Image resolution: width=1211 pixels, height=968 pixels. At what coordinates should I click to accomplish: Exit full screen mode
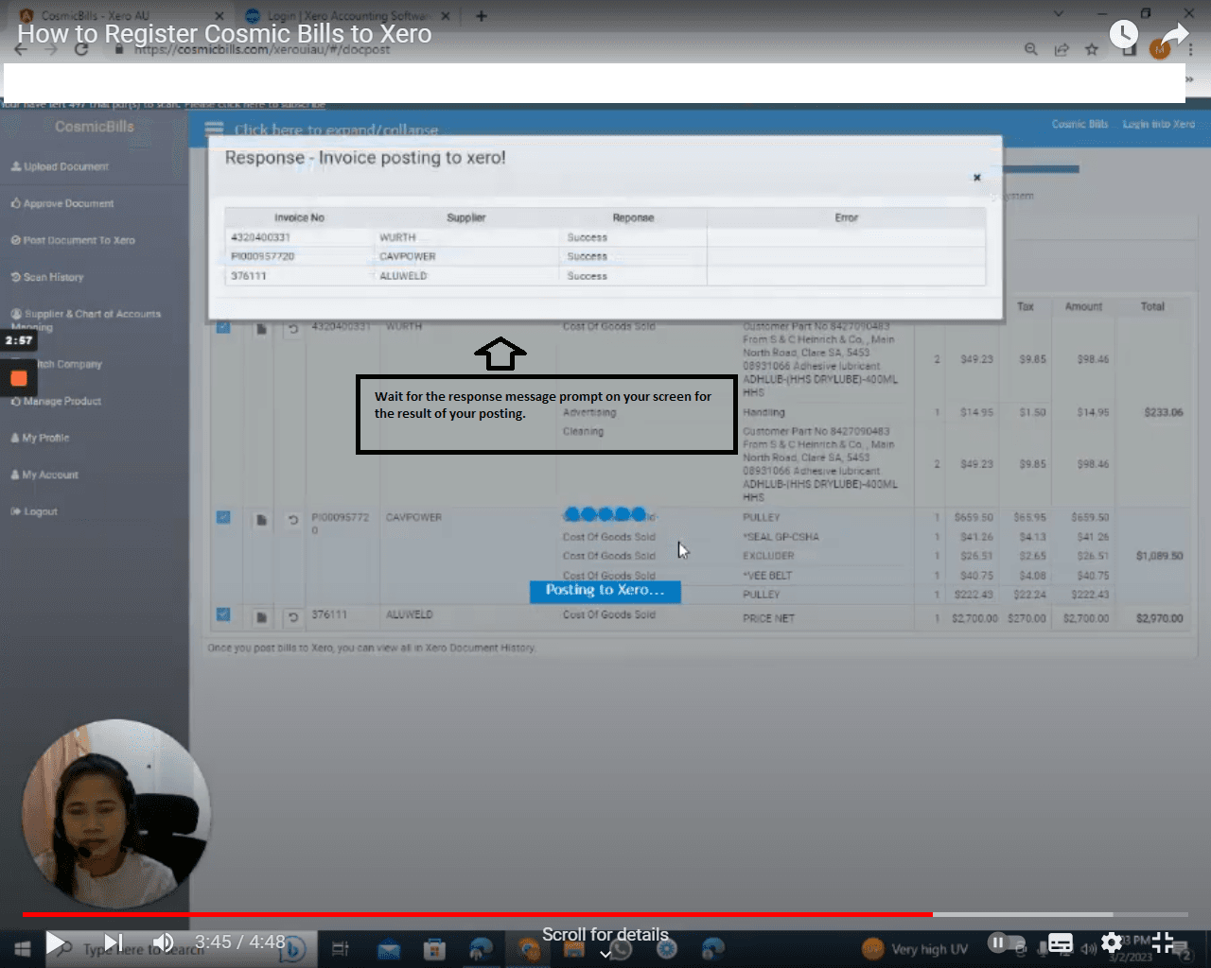(x=1163, y=942)
